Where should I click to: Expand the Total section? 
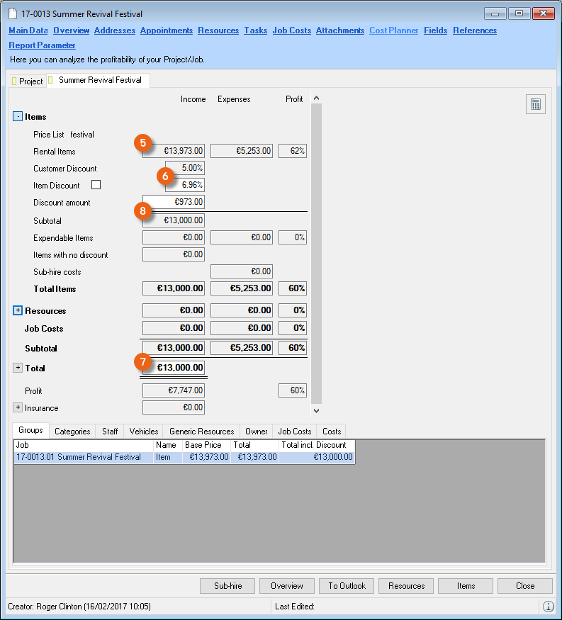pos(18,368)
